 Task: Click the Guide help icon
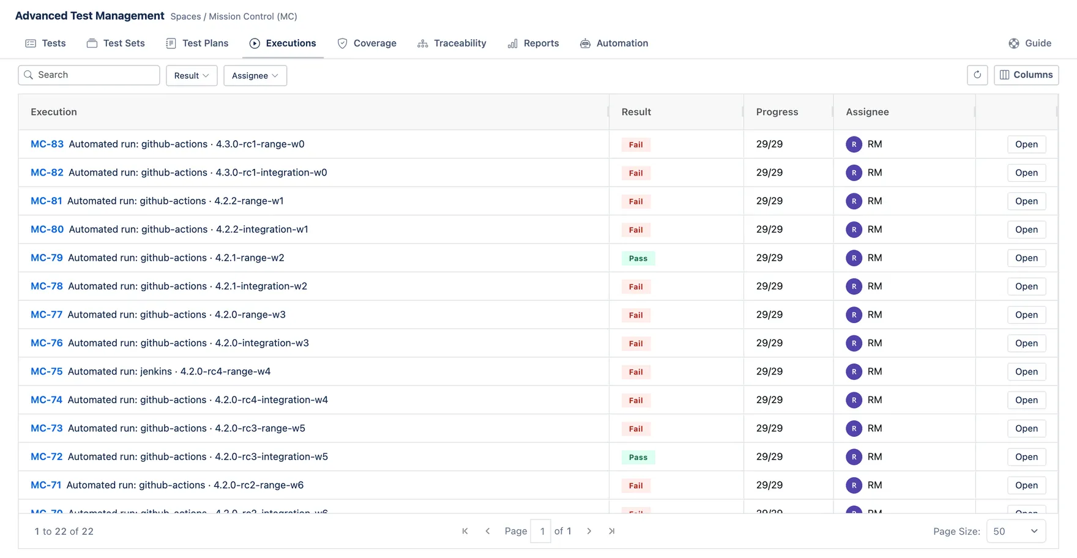[x=1014, y=43]
